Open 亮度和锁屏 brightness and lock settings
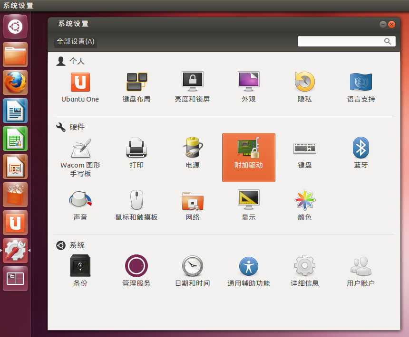This screenshot has height=337, width=409. tap(193, 87)
